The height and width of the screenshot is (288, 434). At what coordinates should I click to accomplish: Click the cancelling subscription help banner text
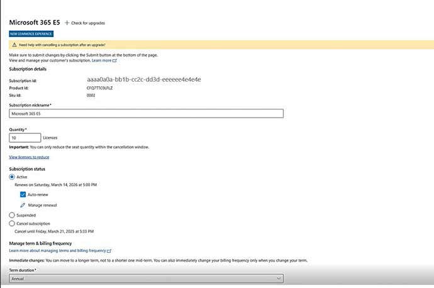[x=62, y=45]
